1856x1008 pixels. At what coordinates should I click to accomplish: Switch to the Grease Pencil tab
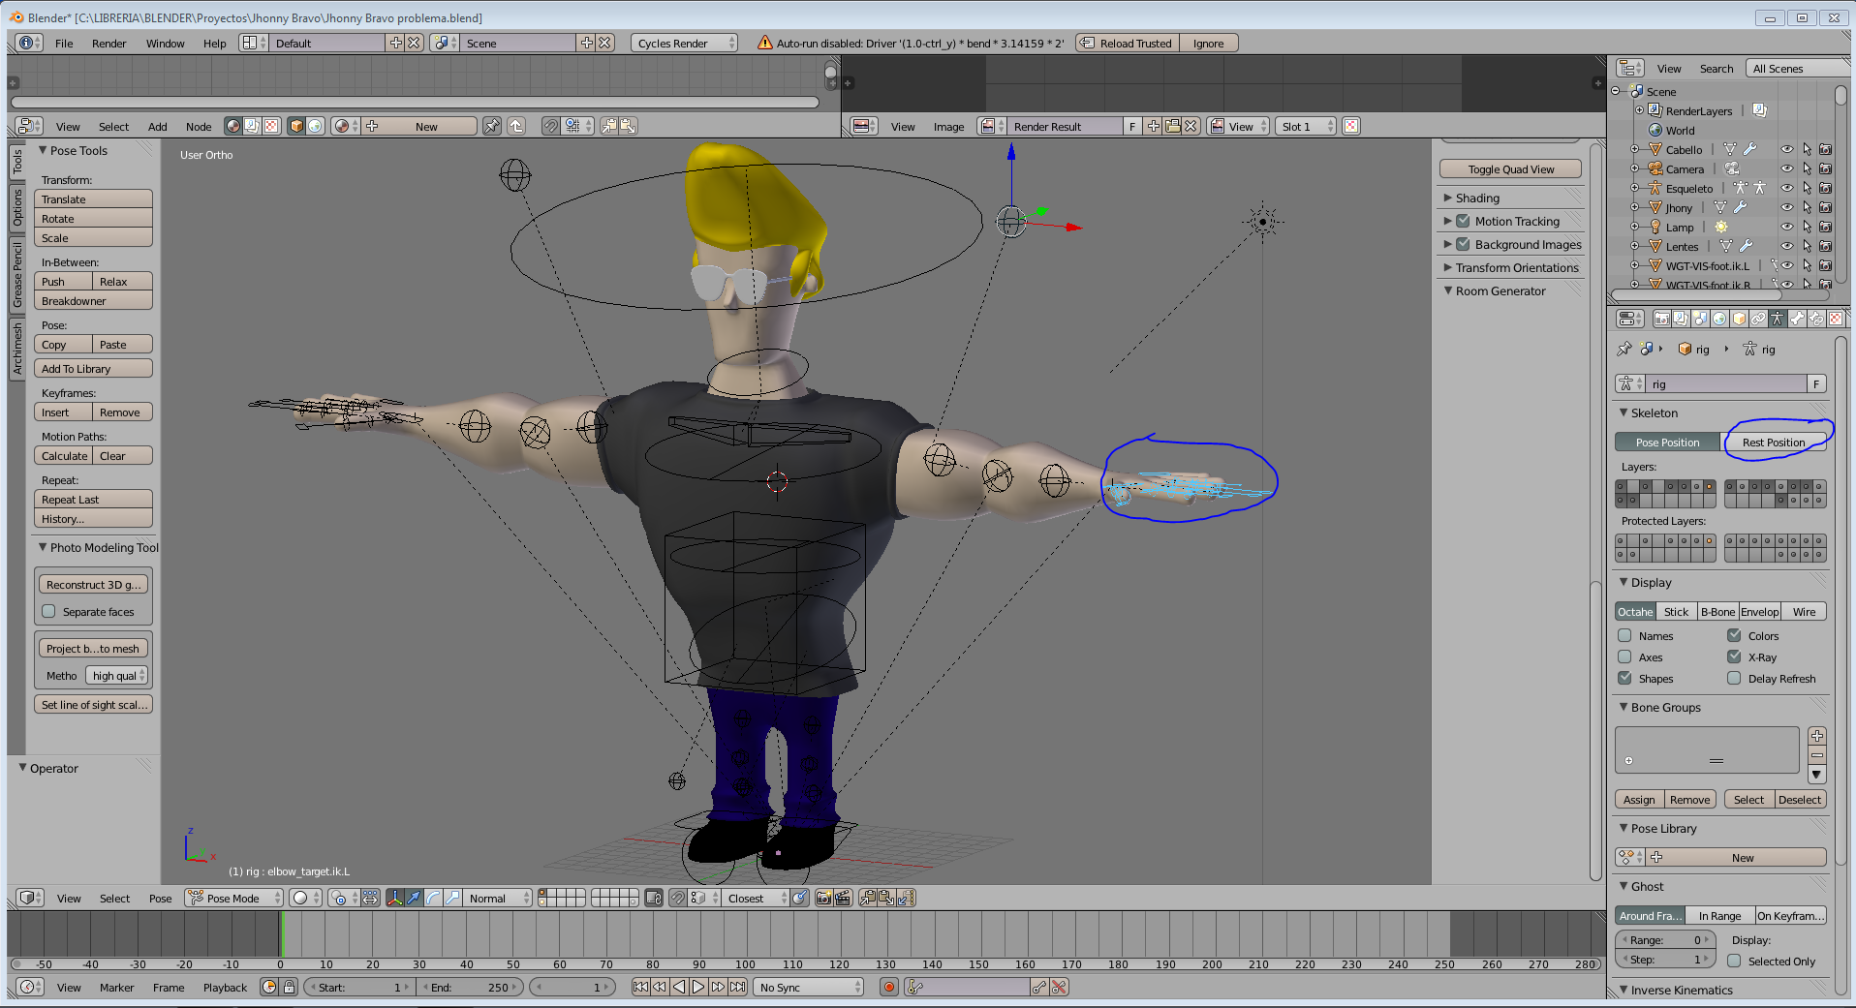coord(16,274)
